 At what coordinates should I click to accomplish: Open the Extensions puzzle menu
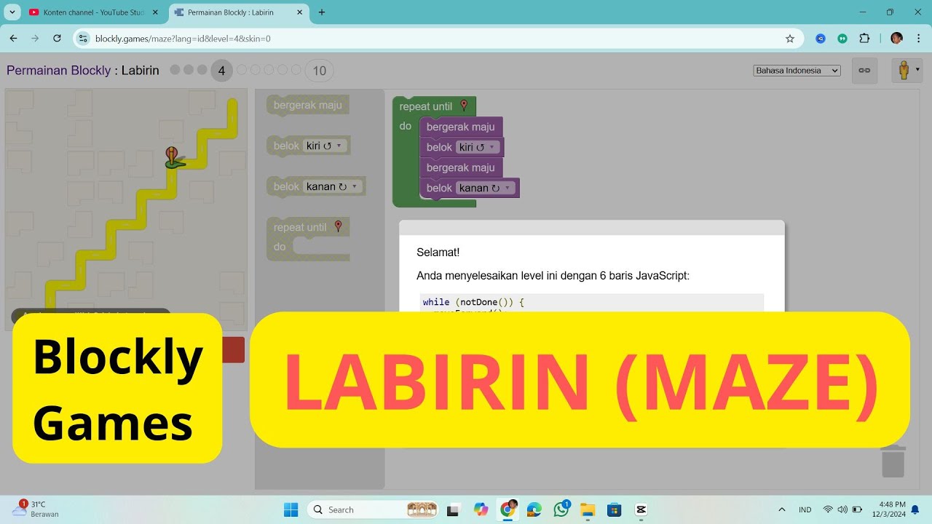(864, 39)
